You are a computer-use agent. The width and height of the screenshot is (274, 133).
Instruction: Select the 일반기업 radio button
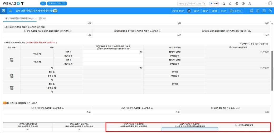pyautogui.click(x=260, y=43)
